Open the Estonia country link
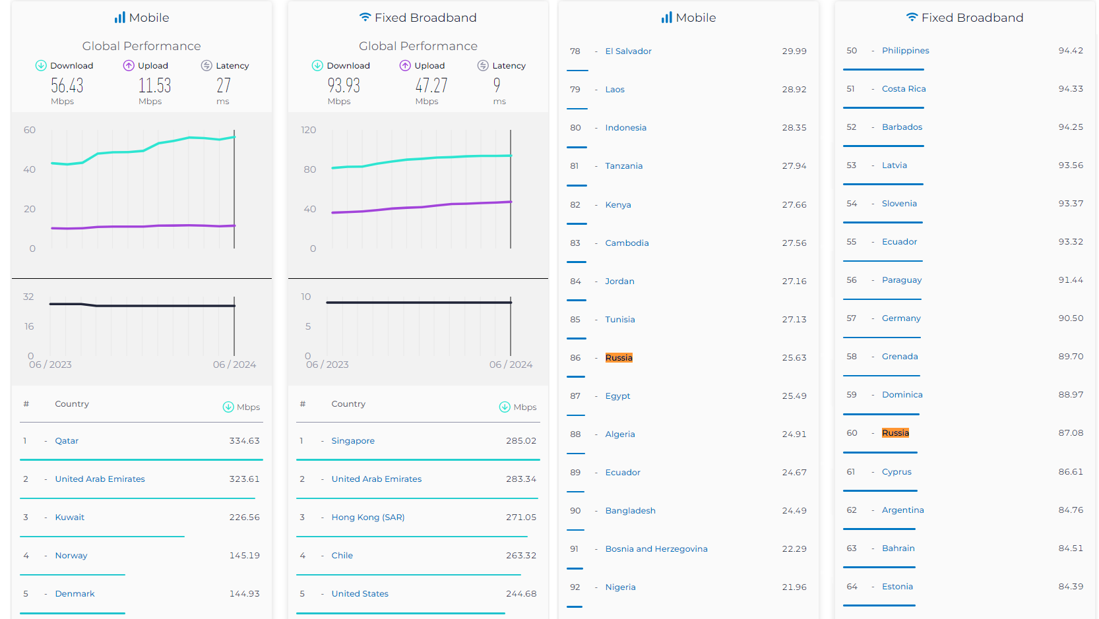Screen dimensions: 1099x619 (898, 587)
